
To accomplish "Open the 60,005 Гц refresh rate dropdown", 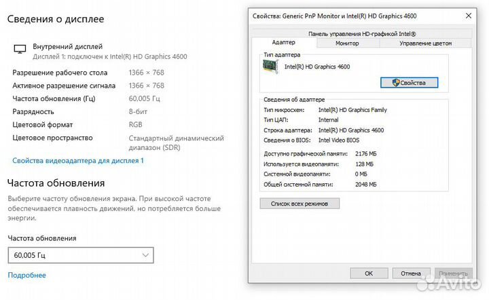I will point(81,255).
